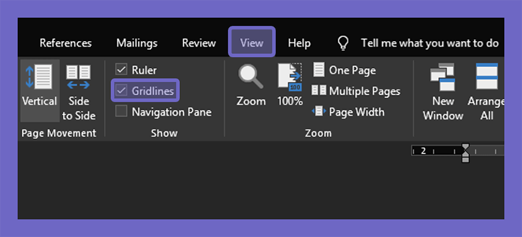Set zoom to 100% icon

pyautogui.click(x=290, y=77)
